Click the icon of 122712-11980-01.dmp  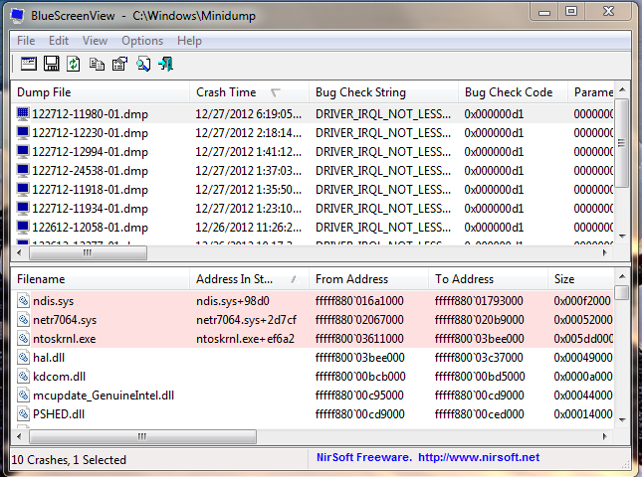point(23,114)
